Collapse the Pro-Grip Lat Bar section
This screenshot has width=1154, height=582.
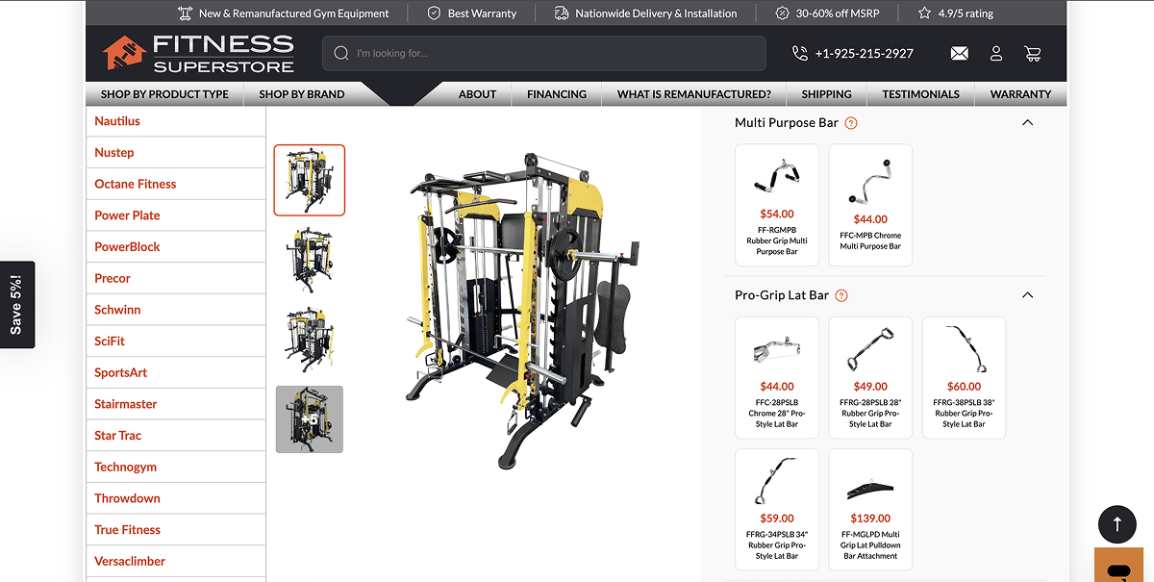pyautogui.click(x=1027, y=295)
